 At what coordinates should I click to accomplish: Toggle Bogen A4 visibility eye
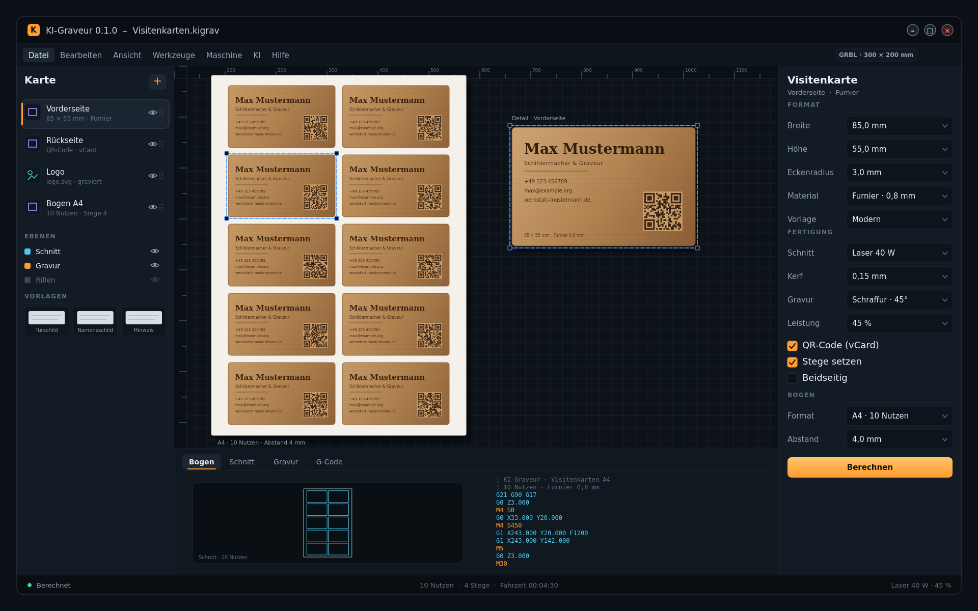152,207
